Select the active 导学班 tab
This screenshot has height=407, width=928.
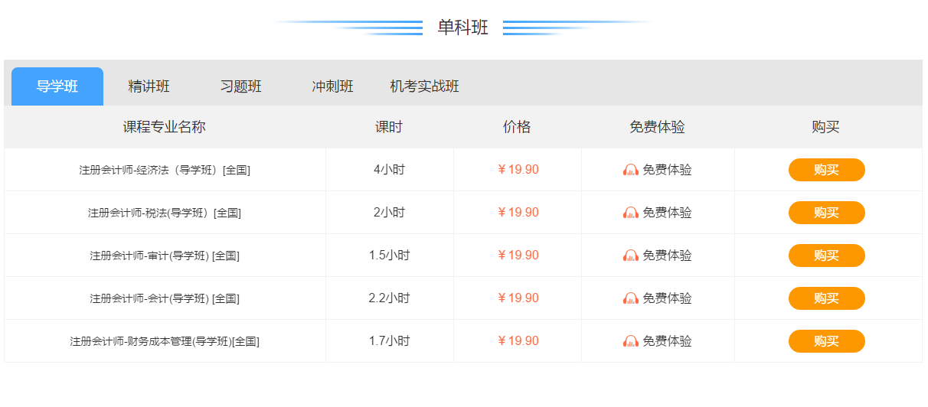tap(57, 86)
